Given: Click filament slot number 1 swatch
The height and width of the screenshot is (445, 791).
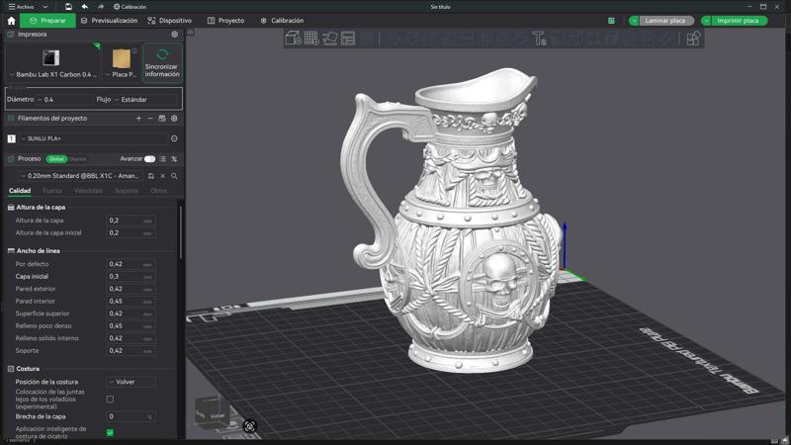Looking at the screenshot, I should click(x=12, y=138).
